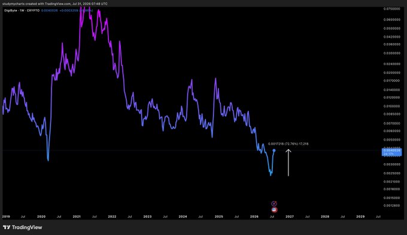The width and height of the screenshot is (407, 235).
Task: Click the measurement label 0.0017218 (72.76%)
Action: pyautogui.click(x=288, y=144)
